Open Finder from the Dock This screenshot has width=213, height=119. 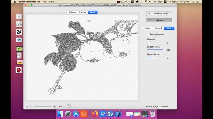(x=60, y=114)
